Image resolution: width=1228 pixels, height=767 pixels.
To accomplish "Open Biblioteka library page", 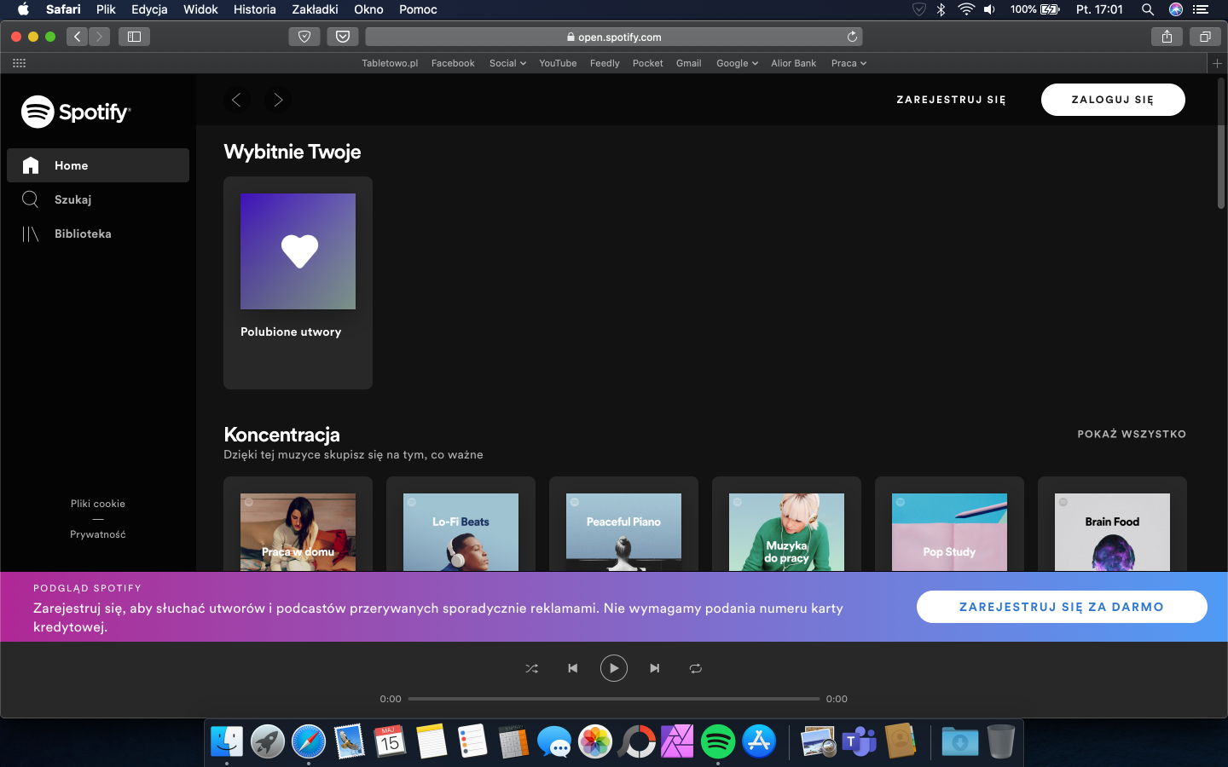I will click(98, 234).
